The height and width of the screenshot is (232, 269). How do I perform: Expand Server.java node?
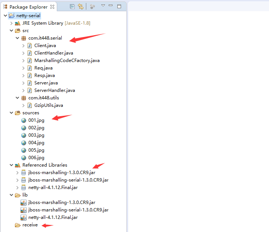coord(23,83)
